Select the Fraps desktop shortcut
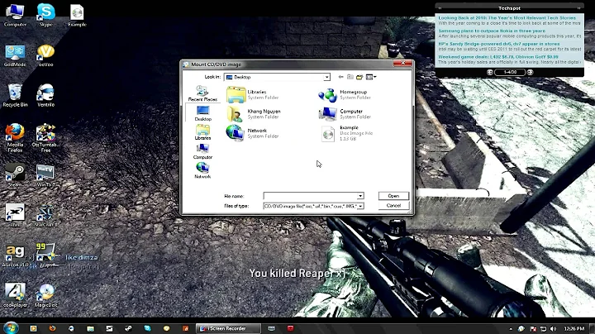The height and width of the screenshot is (334, 595). point(46,255)
